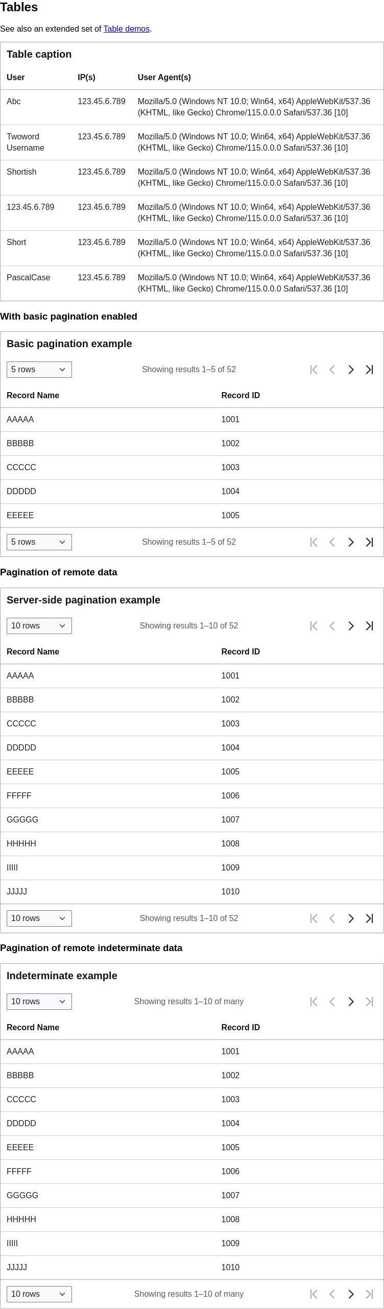Open the Table demos link

[x=127, y=29]
